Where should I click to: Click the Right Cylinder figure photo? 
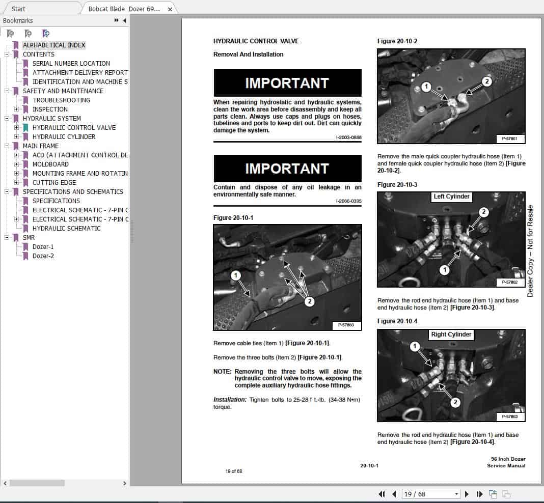click(451, 375)
